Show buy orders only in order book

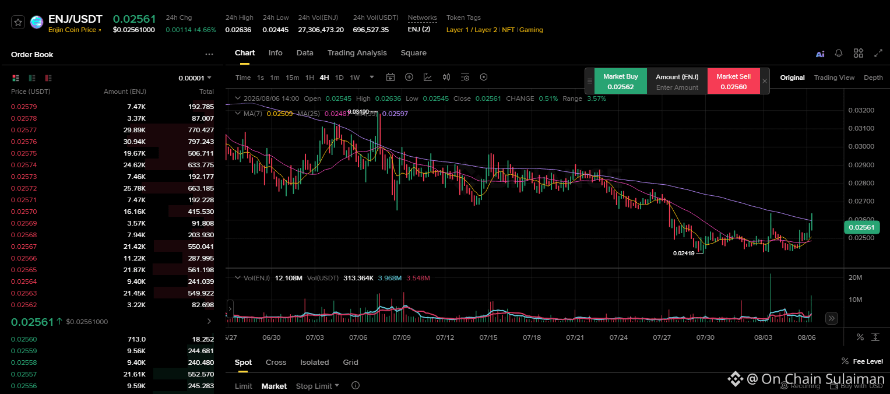click(x=32, y=78)
